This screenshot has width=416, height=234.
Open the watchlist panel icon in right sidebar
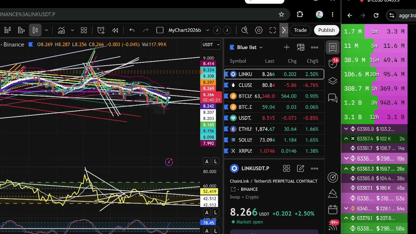point(333,47)
